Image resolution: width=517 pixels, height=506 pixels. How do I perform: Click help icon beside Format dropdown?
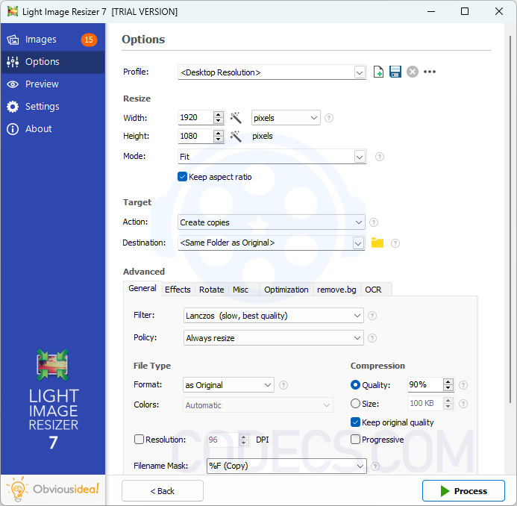pos(283,385)
